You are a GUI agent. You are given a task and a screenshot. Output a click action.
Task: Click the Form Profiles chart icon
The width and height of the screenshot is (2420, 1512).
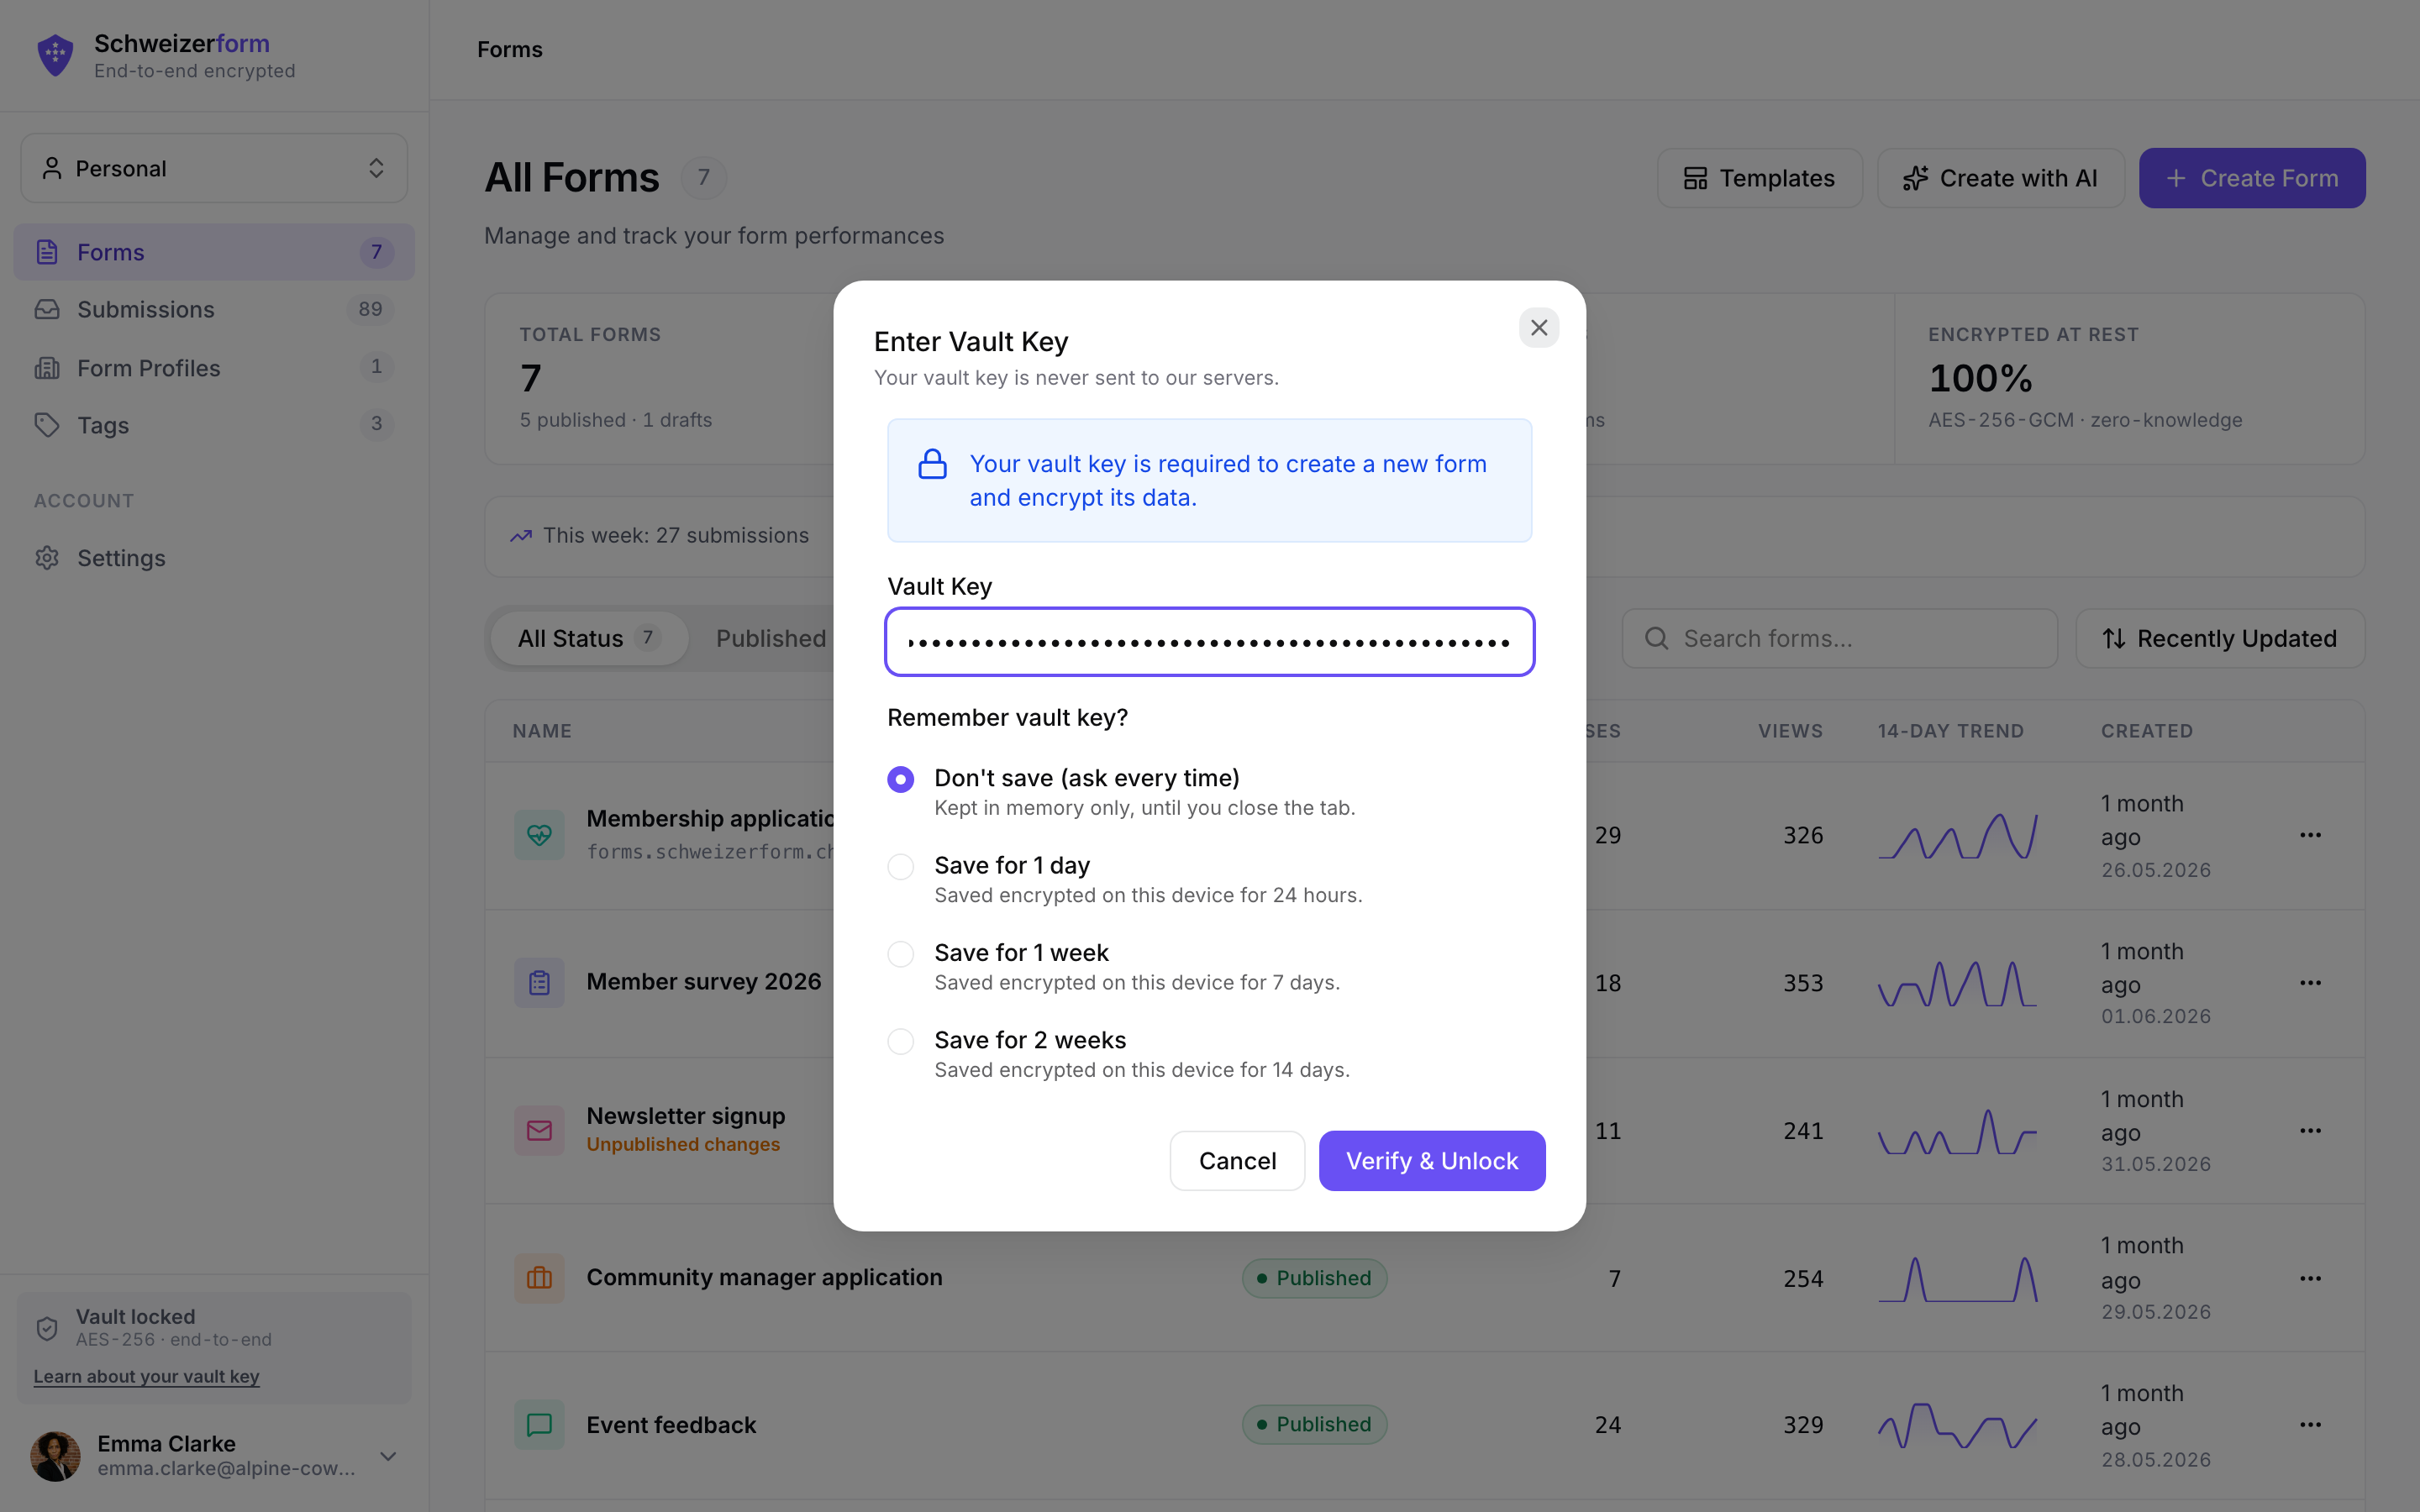[x=47, y=367]
